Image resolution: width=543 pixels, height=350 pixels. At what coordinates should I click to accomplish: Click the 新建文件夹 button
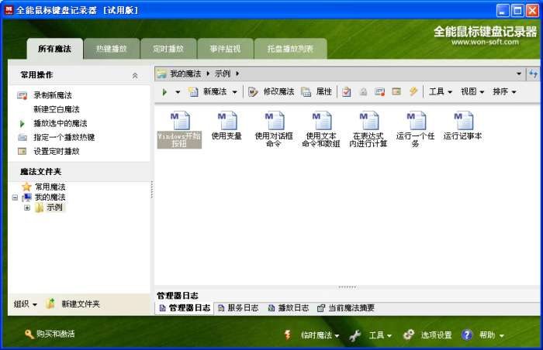pos(74,304)
